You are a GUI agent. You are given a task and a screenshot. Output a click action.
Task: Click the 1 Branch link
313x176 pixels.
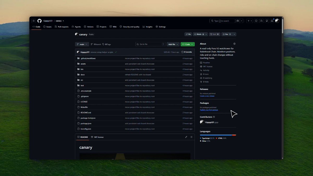[96, 44]
